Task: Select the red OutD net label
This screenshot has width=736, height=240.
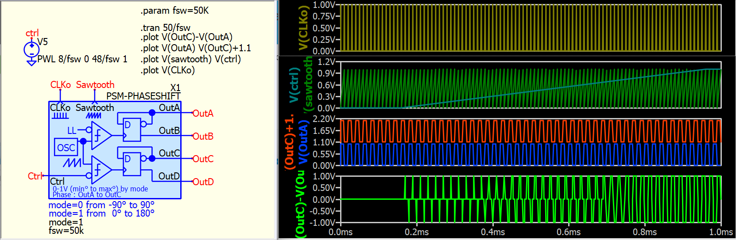Action: tap(203, 182)
